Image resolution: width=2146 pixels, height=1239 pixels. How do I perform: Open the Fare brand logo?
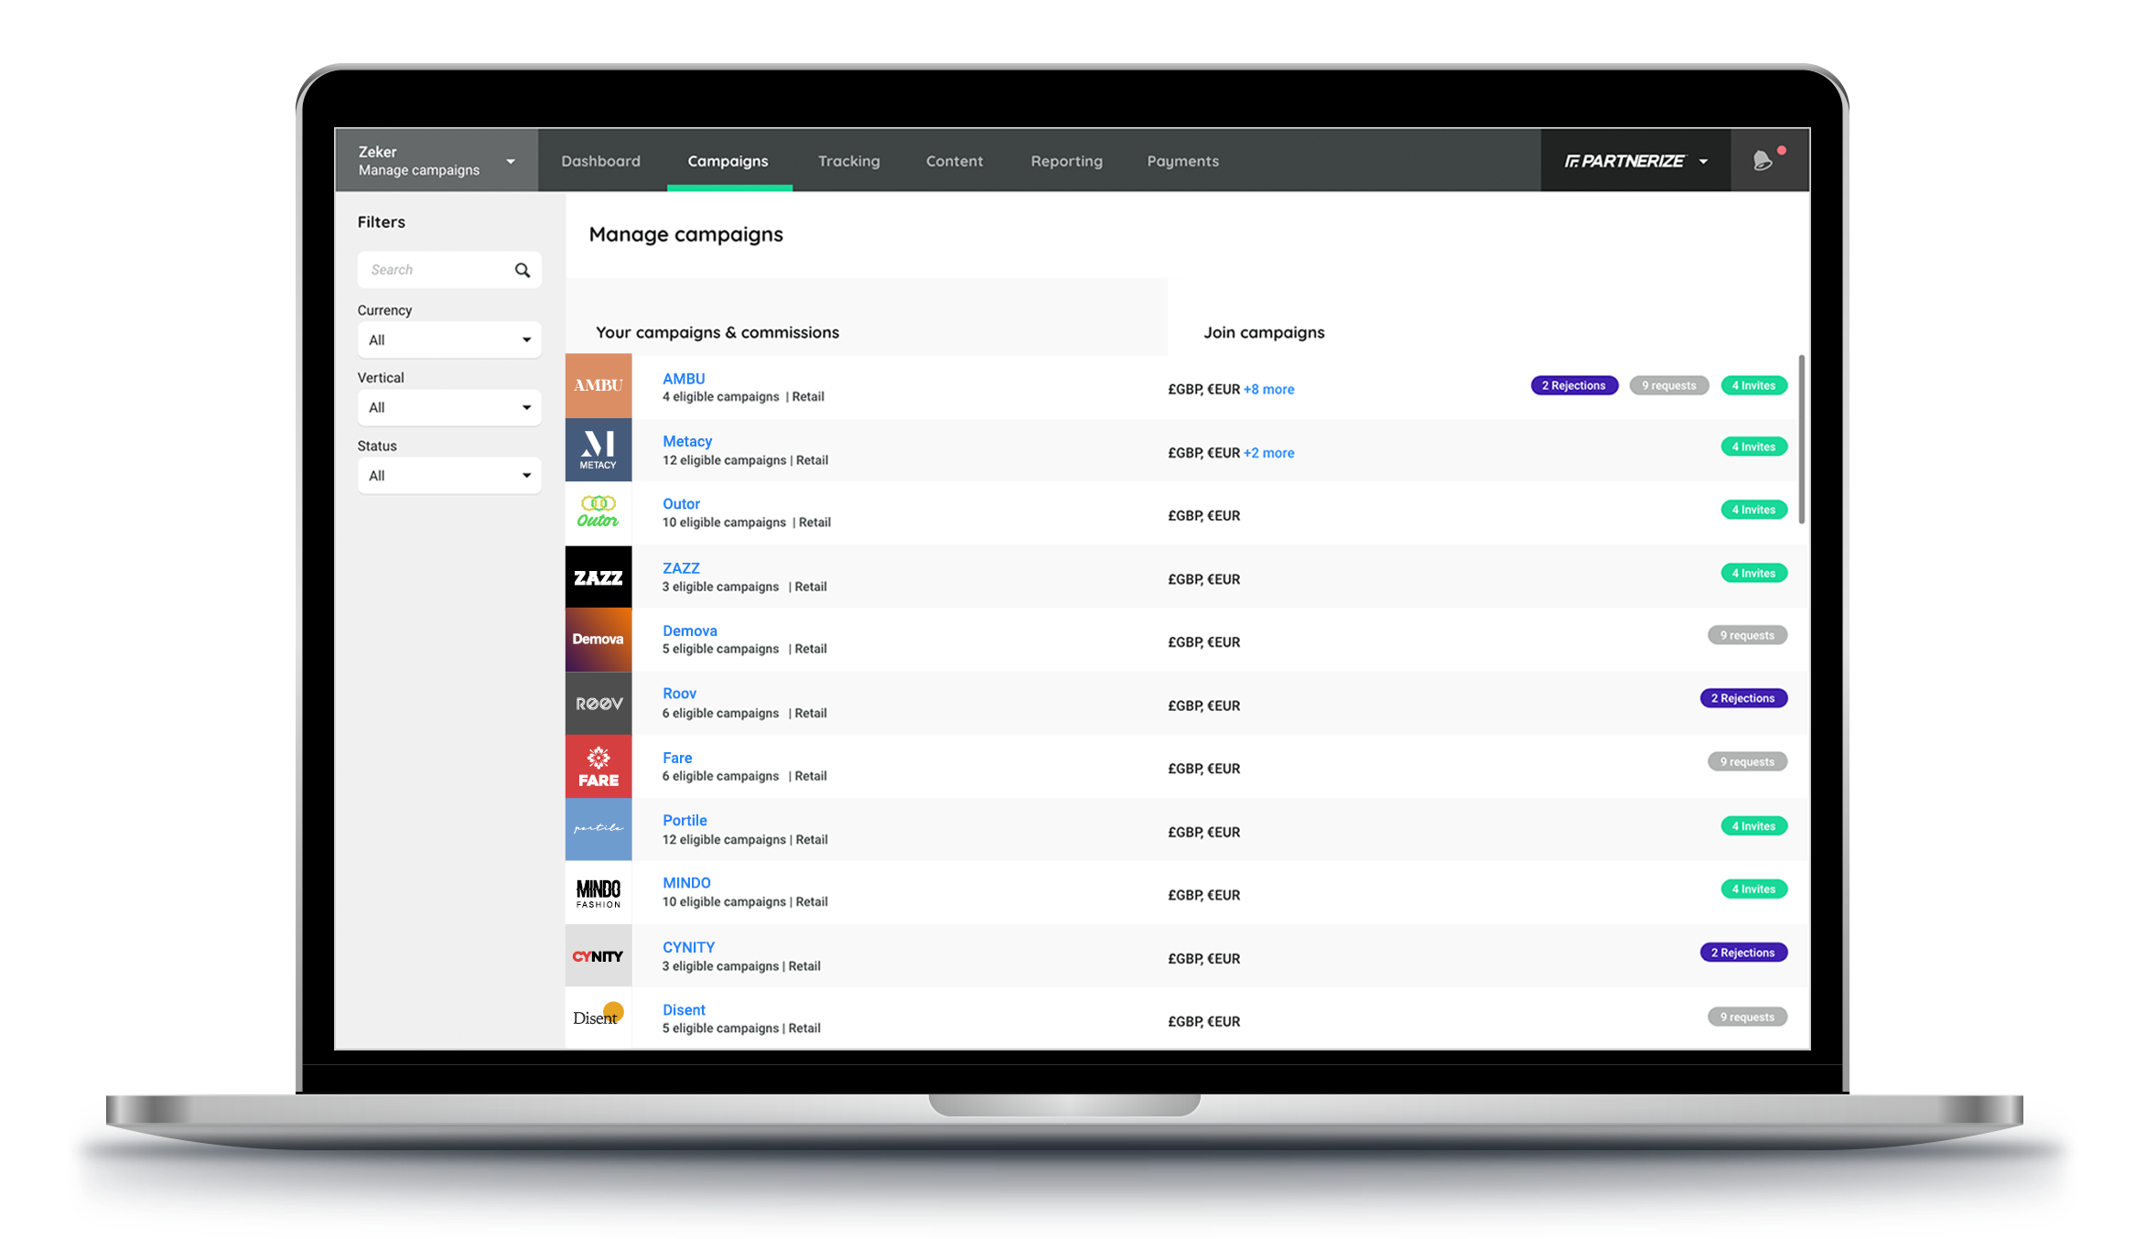tap(598, 766)
